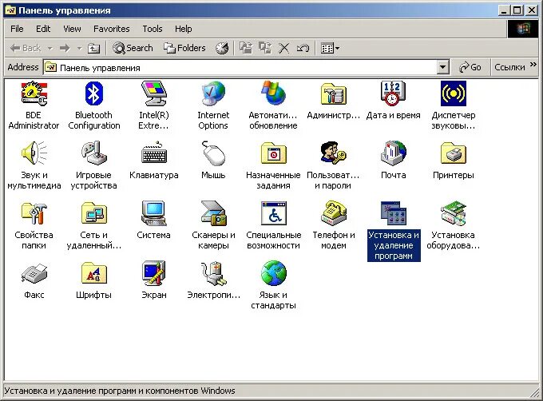Screen dimensions: 543x401
Task: Open the File menu
Action: (17, 29)
